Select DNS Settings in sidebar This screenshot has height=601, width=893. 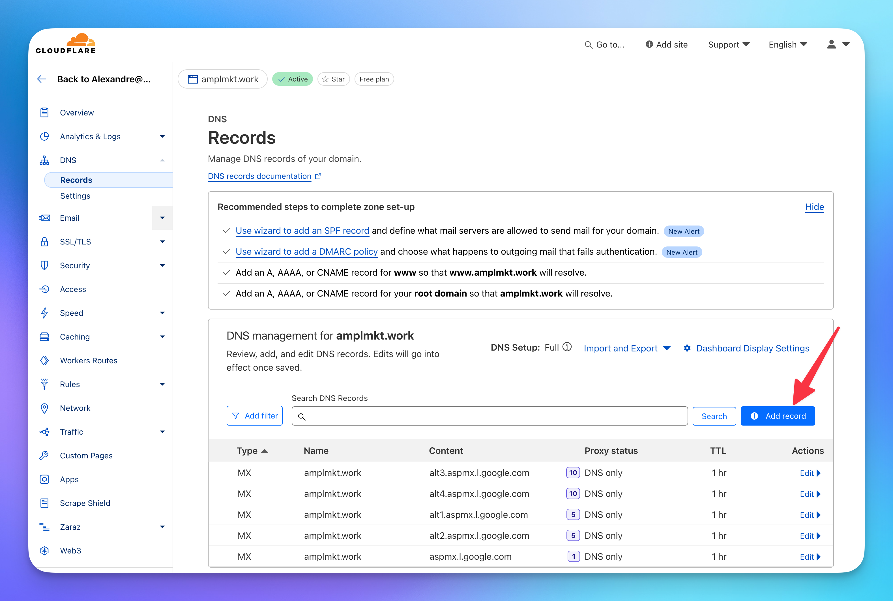point(75,196)
